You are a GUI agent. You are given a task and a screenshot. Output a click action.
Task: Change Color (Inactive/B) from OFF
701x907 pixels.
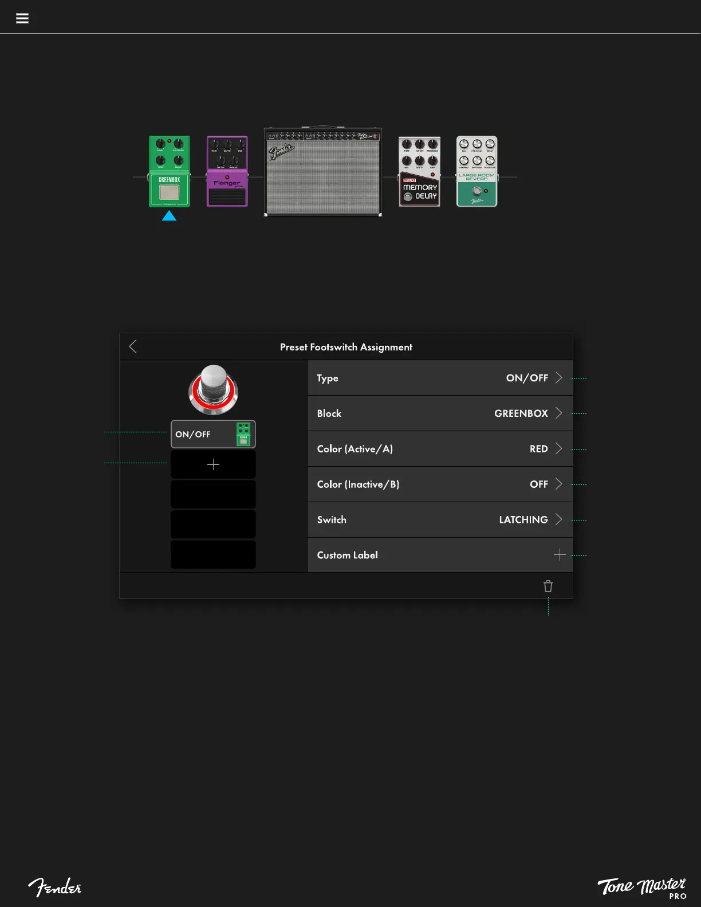pos(440,484)
